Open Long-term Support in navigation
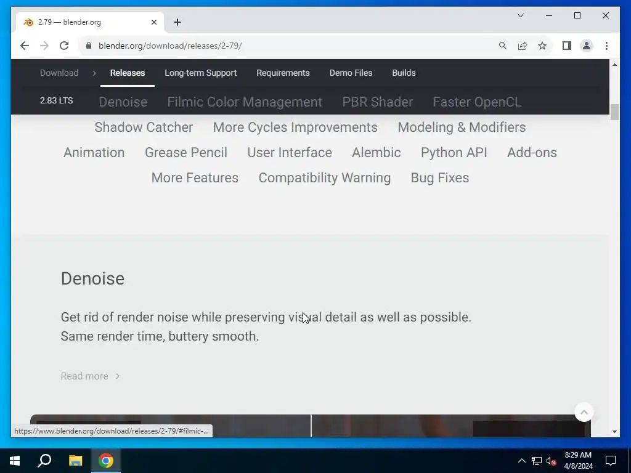Image resolution: width=631 pixels, height=473 pixels. pyautogui.click(x=200, y=73)
